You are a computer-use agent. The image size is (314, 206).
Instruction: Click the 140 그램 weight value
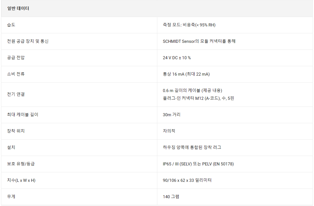(x=171, y=197)
